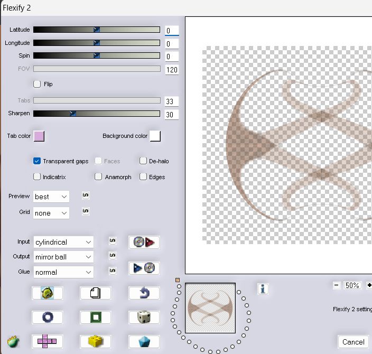Click the blue polyhedron gem button
This screenshot has width=372, height=354.
coord(144,341)
